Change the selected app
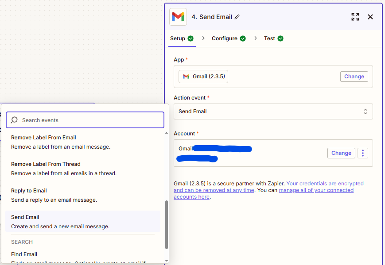 354,77
